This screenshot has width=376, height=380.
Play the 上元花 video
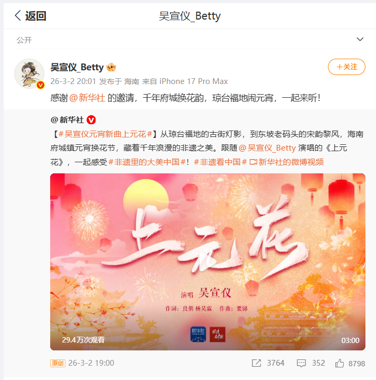[x=208, y=262]
